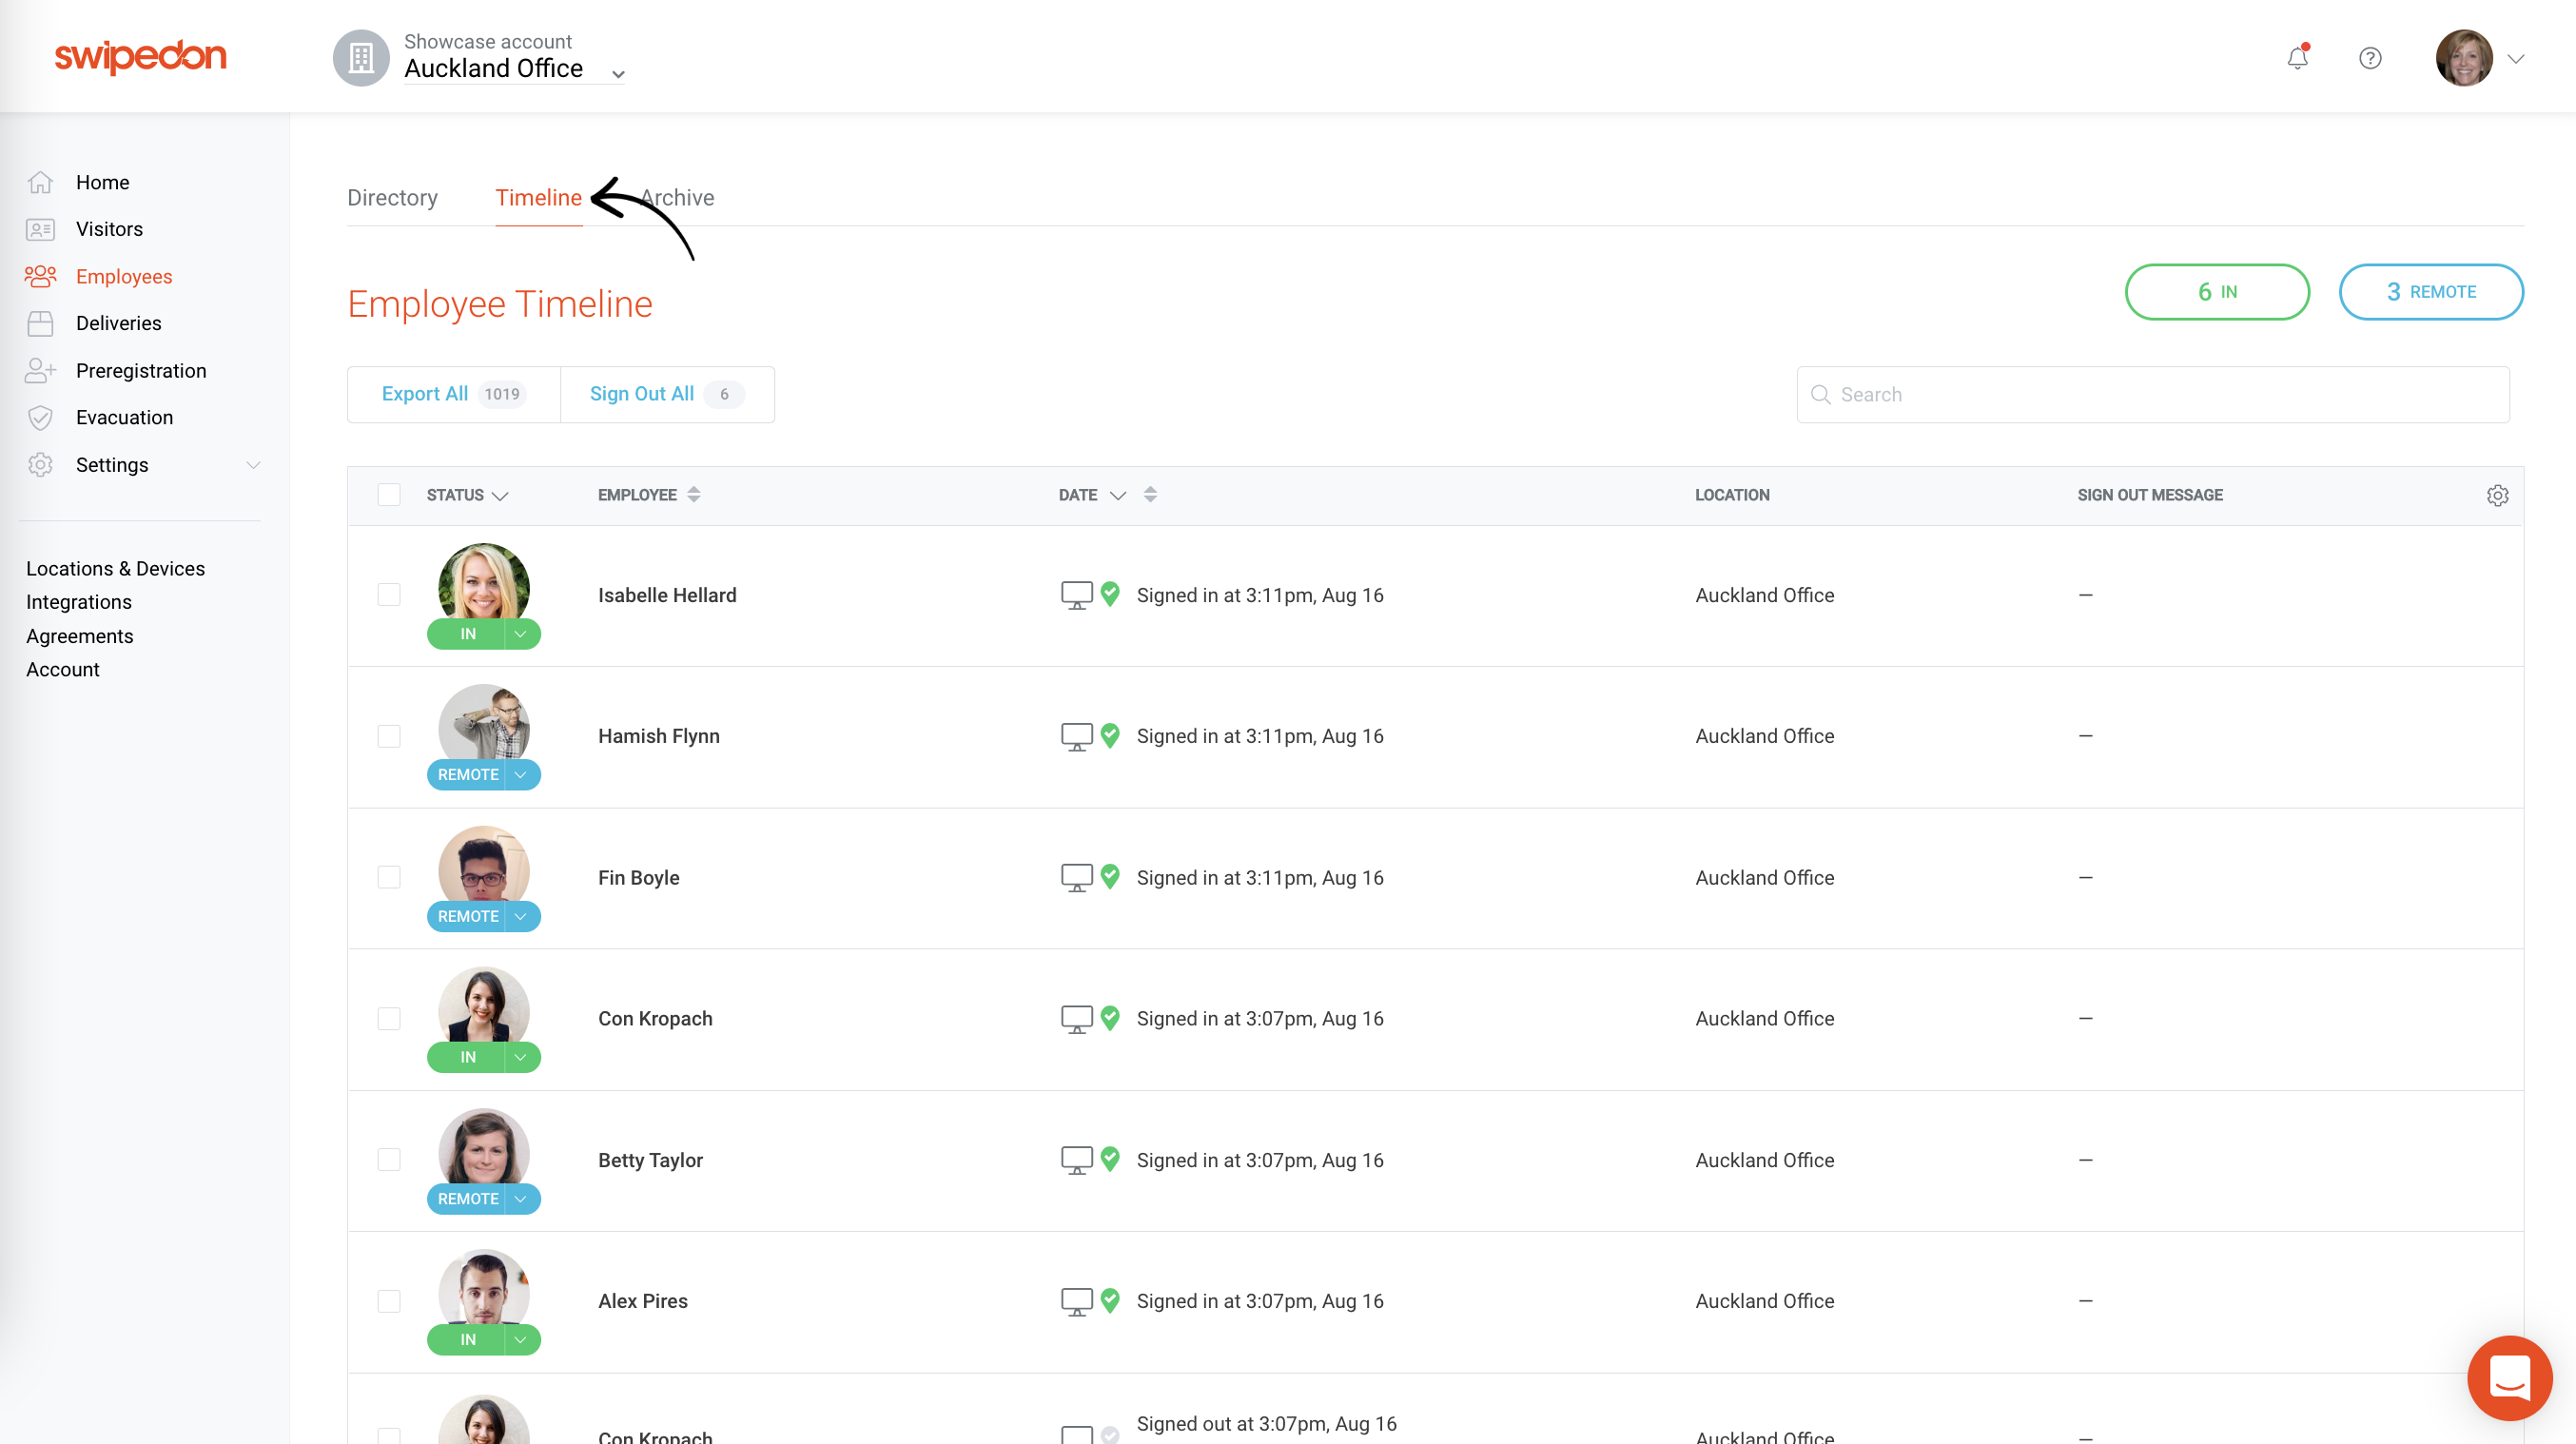
Task: Click Betty Taylor's green location pin
Action: (x=1110, y=1159)
